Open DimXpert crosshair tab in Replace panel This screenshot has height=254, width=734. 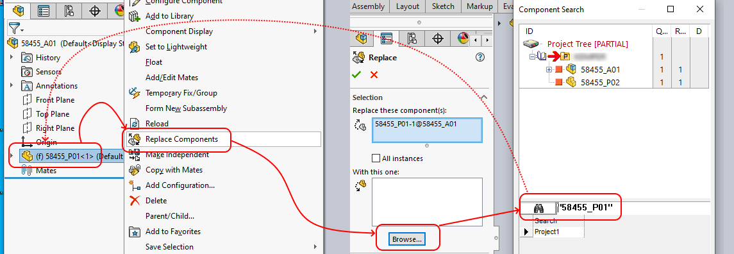pyautogui.click(x=438, y=38)
